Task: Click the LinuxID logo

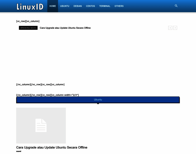Action: coord(30,7)
